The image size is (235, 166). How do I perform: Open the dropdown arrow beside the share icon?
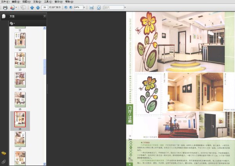(x=16, y=7)
